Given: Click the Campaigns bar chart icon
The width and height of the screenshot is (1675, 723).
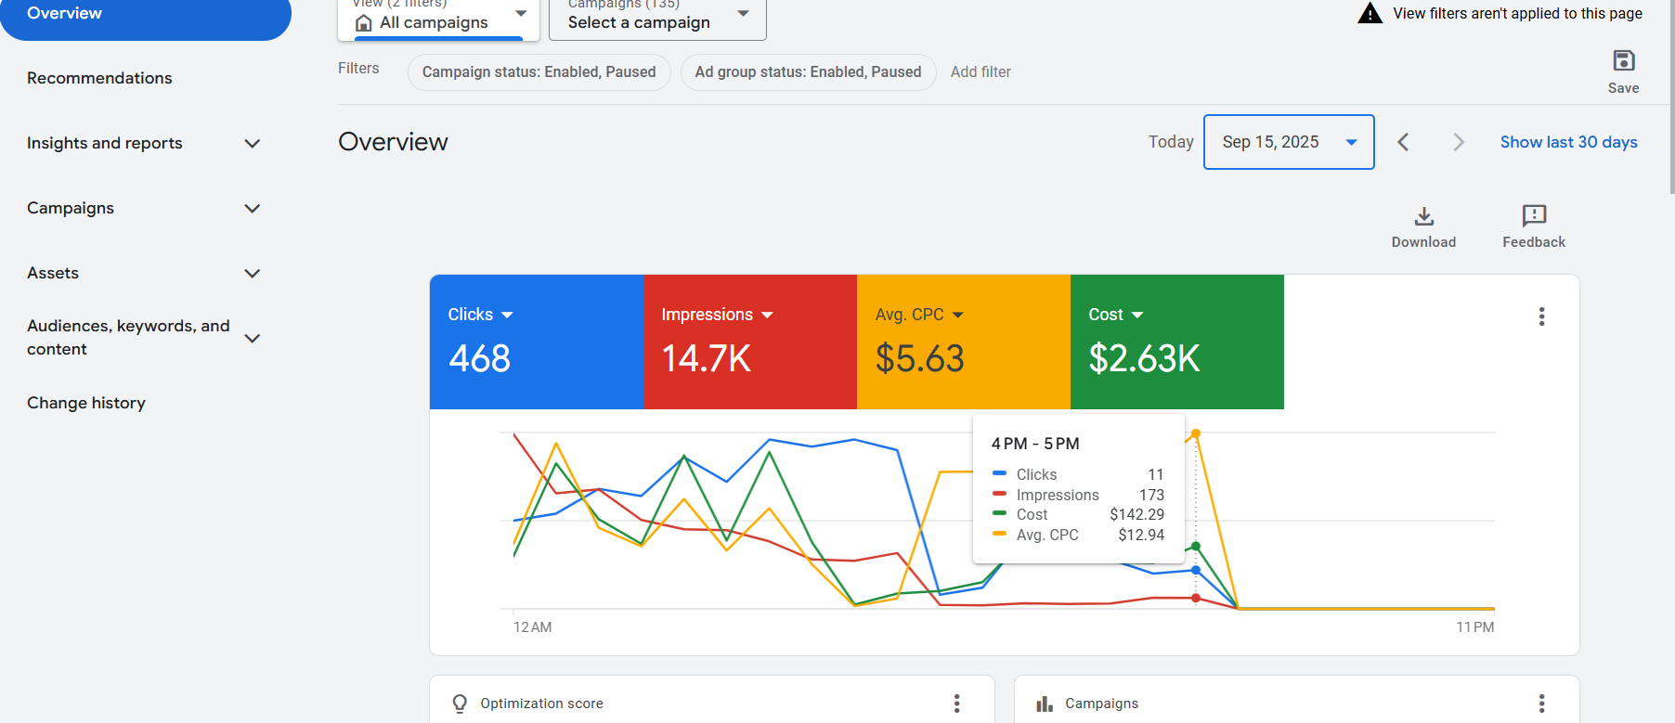Looking at the screenshot, I should (1045, 704).
